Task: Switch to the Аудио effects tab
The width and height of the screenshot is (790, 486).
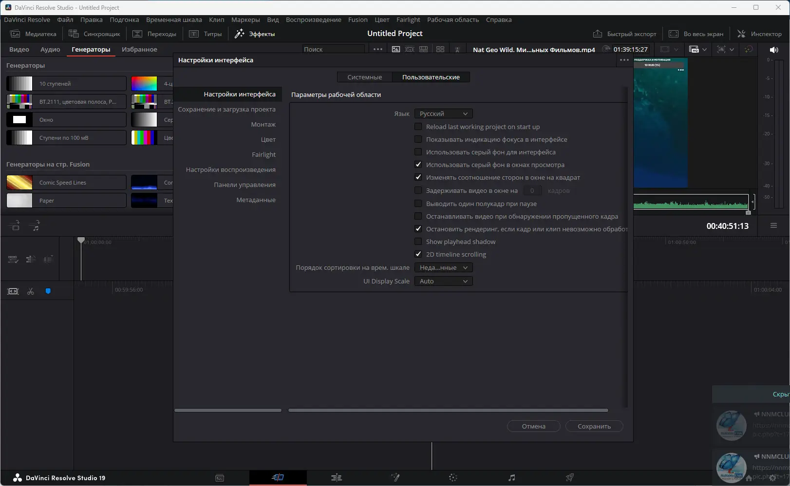Action: [x=50, y=49]
